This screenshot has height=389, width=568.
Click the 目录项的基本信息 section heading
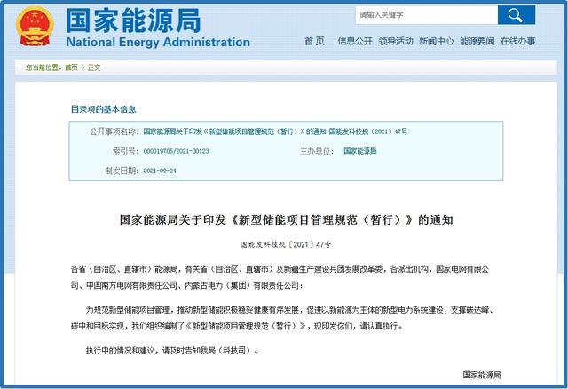[104, 109]
